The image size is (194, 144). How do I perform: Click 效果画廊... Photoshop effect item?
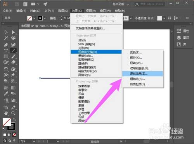click(x=96, y=86)
